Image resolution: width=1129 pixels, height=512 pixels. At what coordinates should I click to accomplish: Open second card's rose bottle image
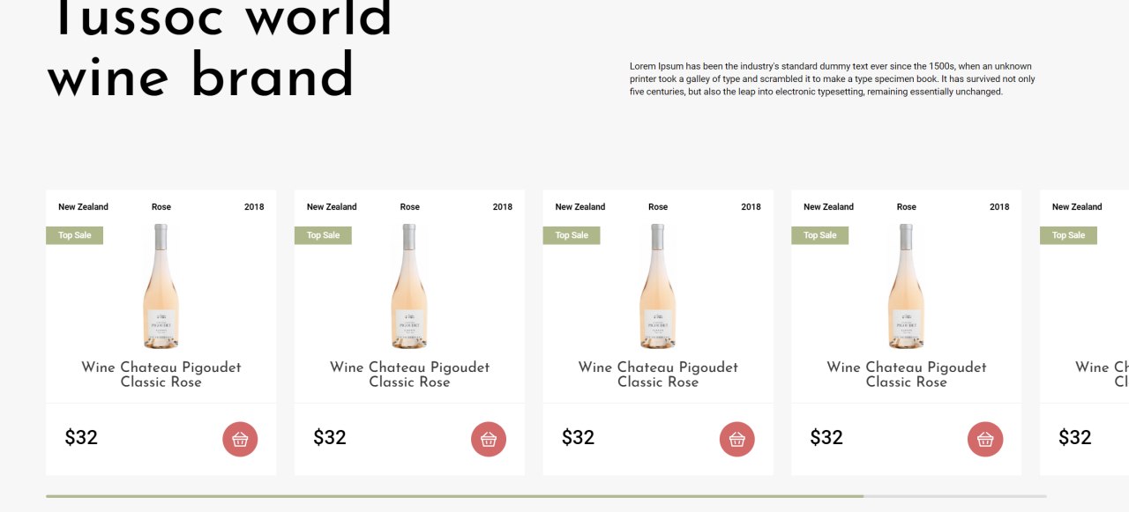point(409,286)
